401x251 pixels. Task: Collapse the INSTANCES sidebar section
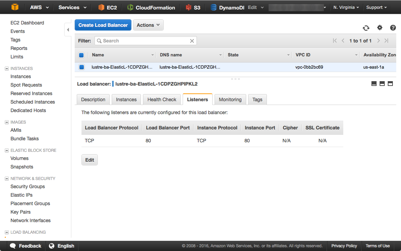tap(7, 69)
